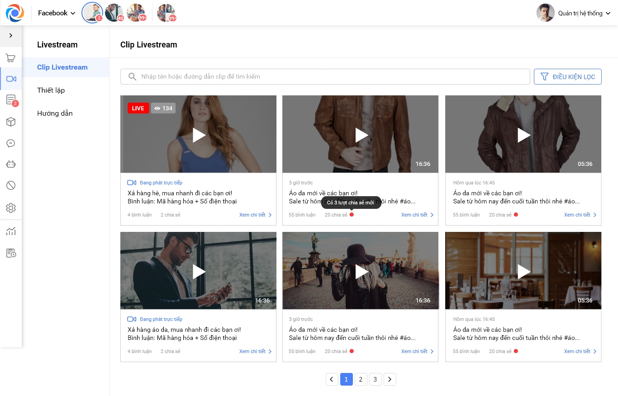618x396 pixels.
Task: Open the Messenger chat sidebar icon
Action: [11, 143]
